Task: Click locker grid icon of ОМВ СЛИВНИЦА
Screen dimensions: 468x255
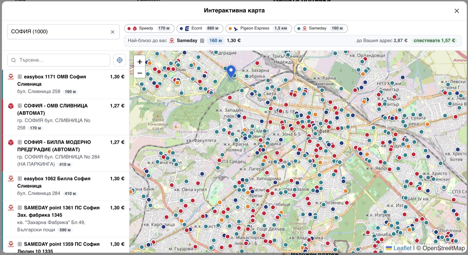Action: pos(20,106)
